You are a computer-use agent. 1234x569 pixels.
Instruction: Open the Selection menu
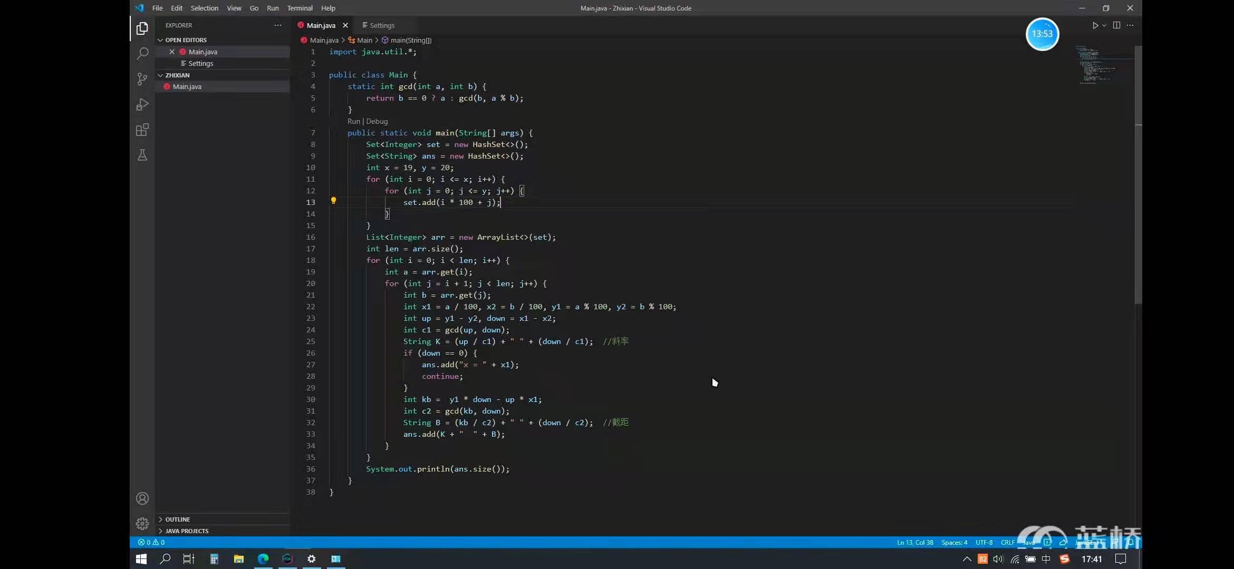click(x=204, y=8)
